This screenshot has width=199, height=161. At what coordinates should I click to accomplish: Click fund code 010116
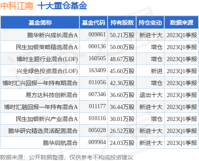point(97,118)
